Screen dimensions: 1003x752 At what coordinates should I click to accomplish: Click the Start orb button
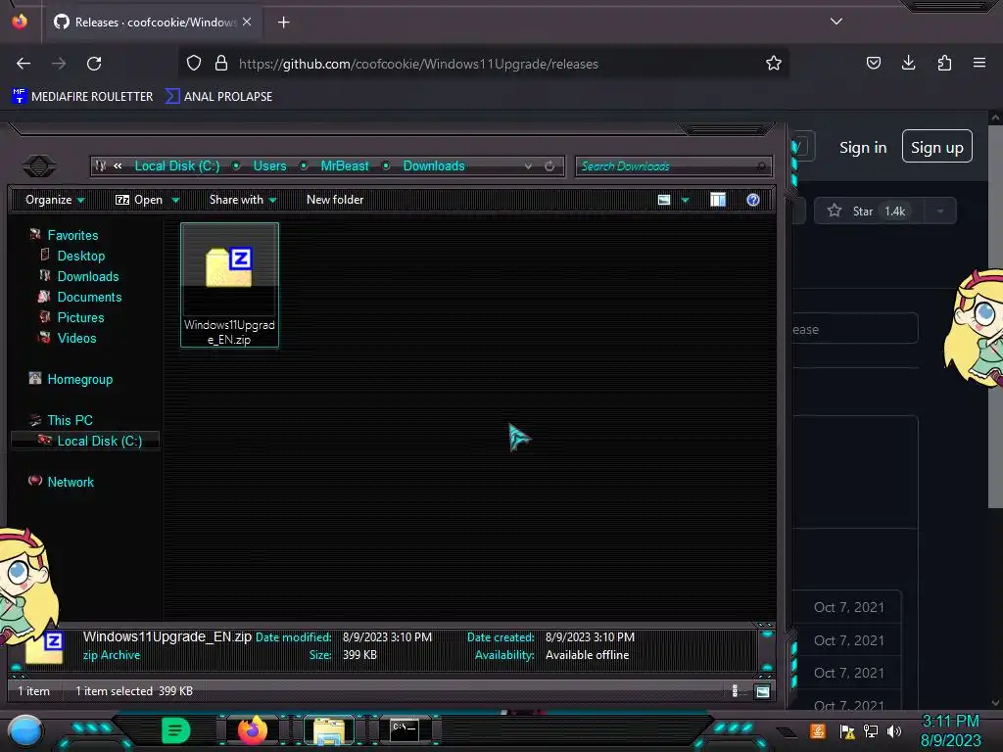pyautogui.click(x=25, y=730)
